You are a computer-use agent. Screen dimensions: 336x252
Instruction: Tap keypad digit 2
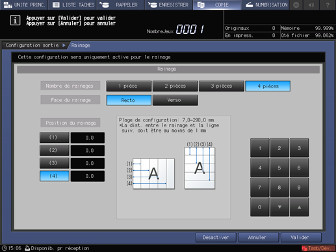[279, 148]
